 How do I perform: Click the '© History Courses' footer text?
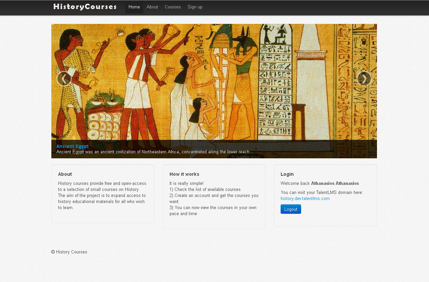click(x=69, y=252)
